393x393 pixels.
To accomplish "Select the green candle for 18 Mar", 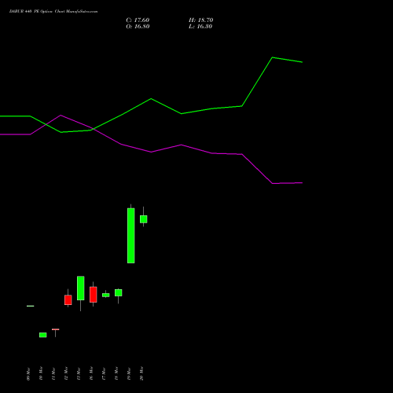I will tap(119, 292).
